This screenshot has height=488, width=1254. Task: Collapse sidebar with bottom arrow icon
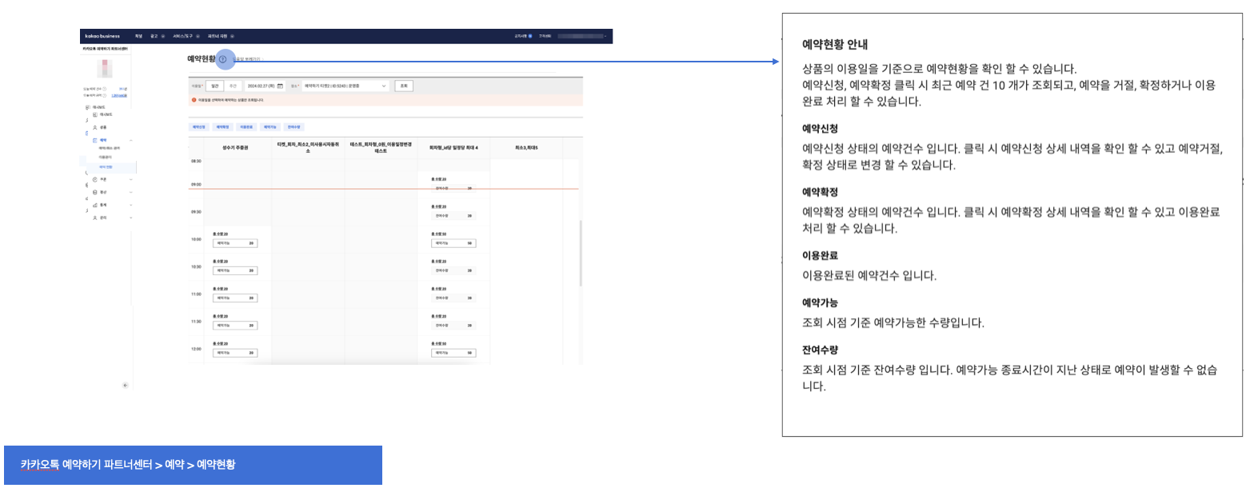click(x=125, y=385)
